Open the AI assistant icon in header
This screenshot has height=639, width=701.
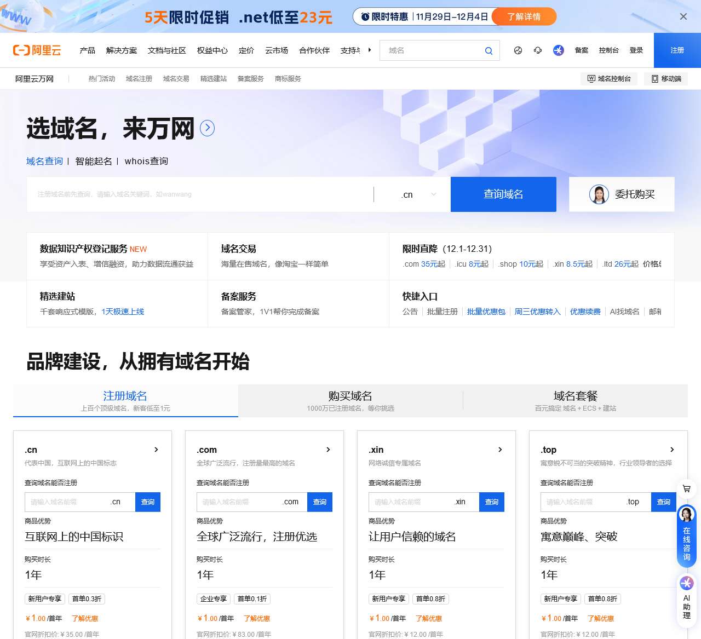coord(558,50)
